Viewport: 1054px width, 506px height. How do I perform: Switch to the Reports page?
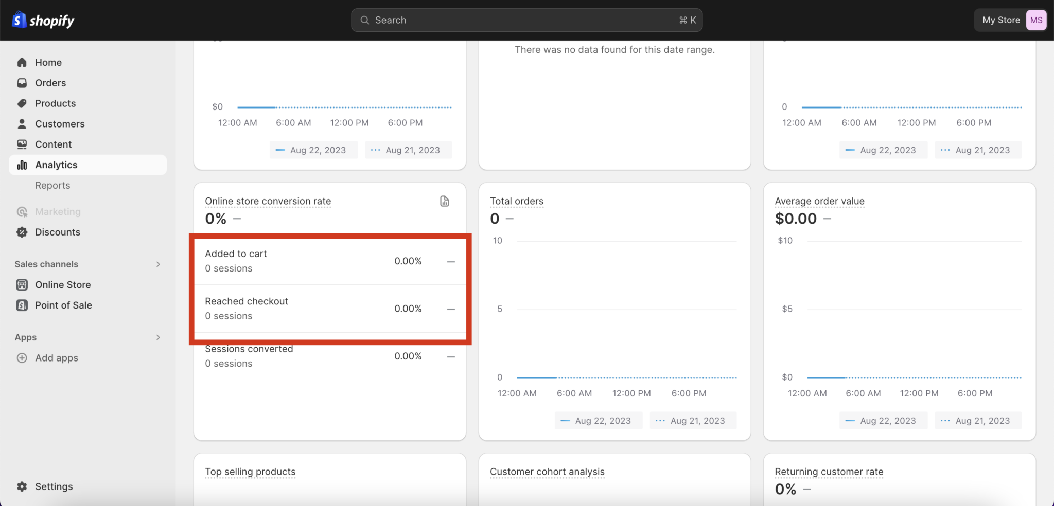tap(52, 185)
